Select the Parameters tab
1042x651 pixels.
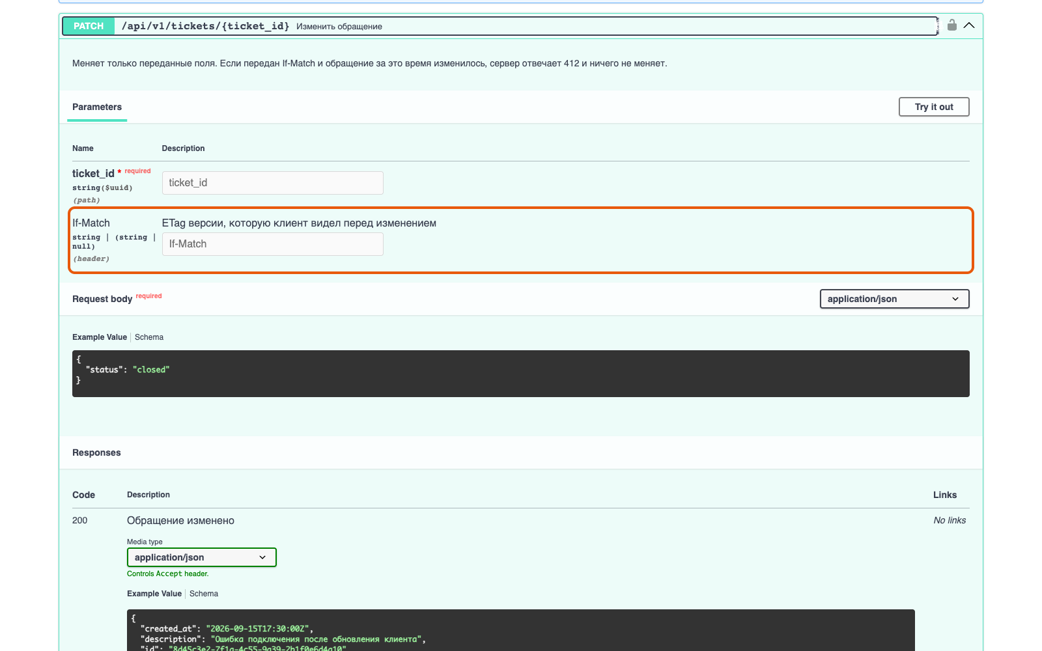point(97,107)
